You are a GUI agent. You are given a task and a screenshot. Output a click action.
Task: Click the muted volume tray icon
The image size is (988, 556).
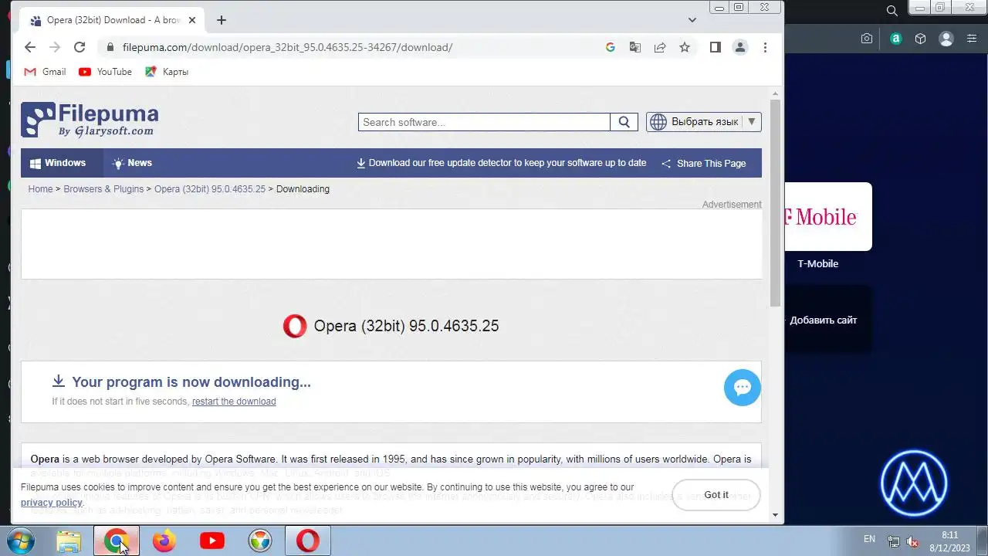coord(912,542)
